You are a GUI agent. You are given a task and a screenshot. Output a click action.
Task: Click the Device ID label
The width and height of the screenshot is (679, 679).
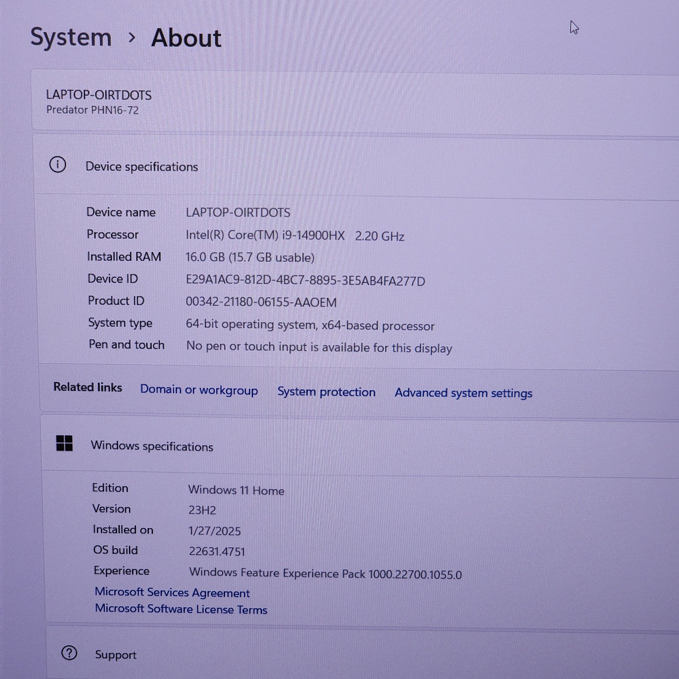point(112,279)
